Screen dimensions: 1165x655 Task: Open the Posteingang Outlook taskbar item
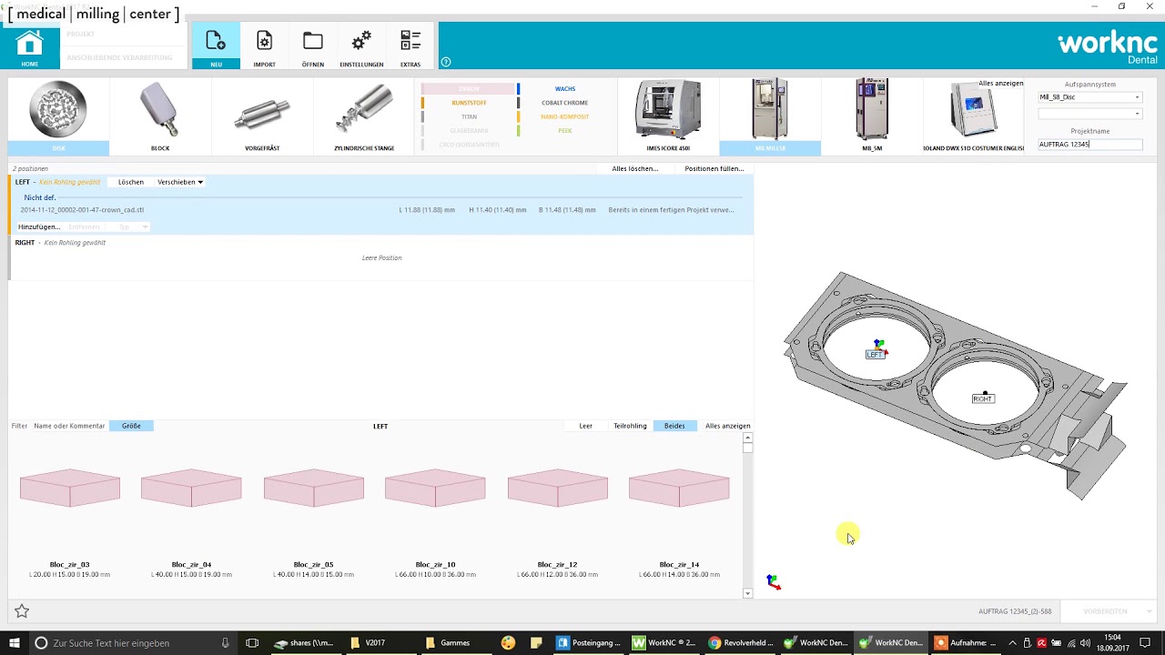click(x=588, y=643)
